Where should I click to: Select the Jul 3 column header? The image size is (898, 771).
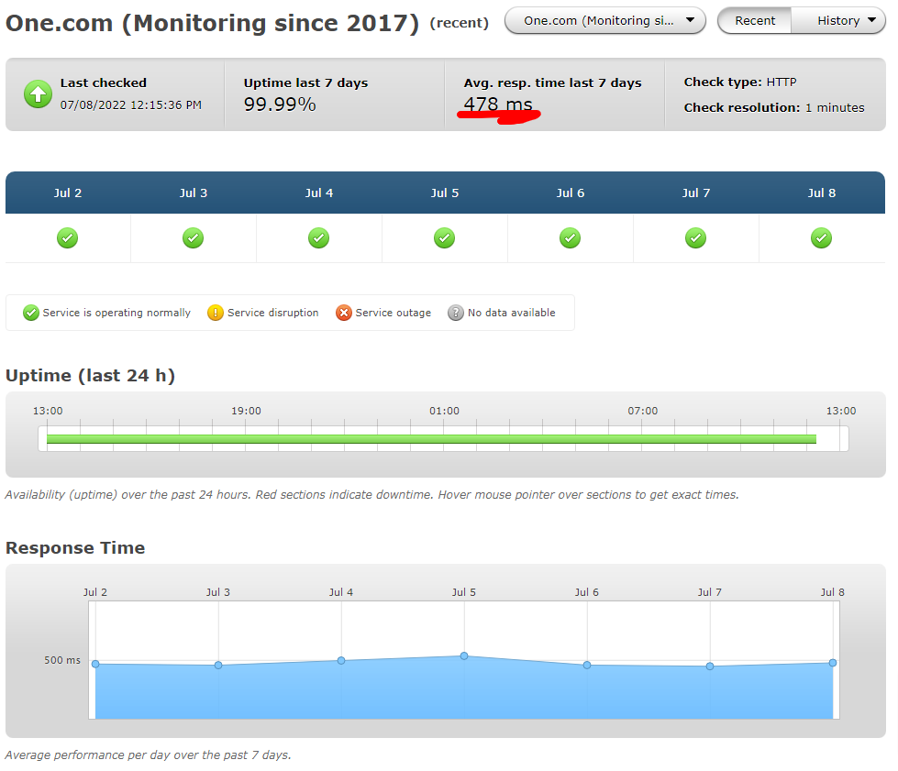coord(193,193)
